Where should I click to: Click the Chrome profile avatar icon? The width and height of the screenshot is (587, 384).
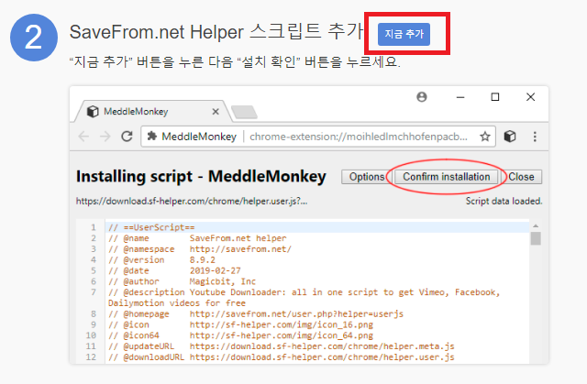point(422,97)
